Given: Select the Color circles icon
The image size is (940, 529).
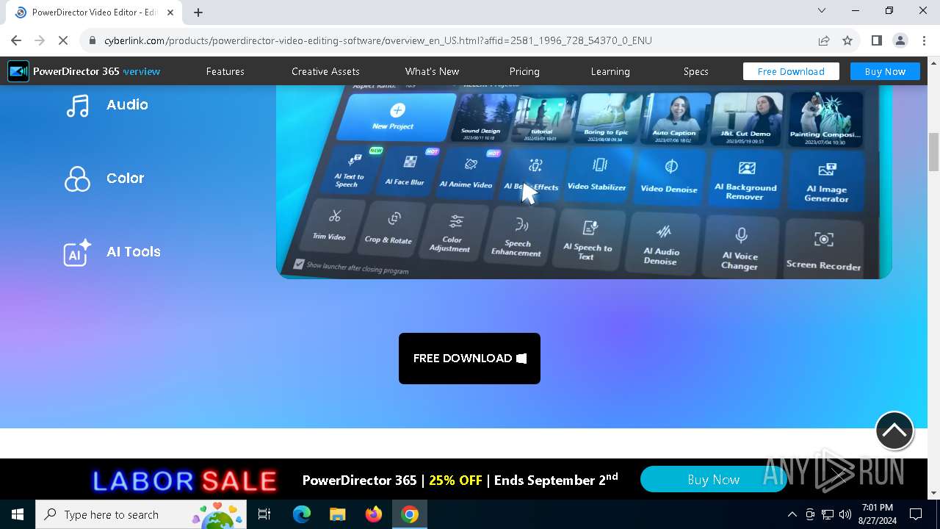Looking at the screenshot, I should pyautogui.click(x=77, y=179).
